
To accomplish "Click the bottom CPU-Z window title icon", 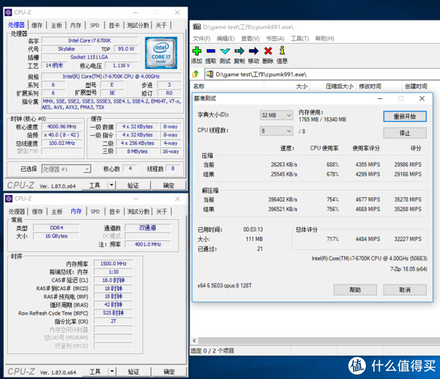I will point(9,199).
